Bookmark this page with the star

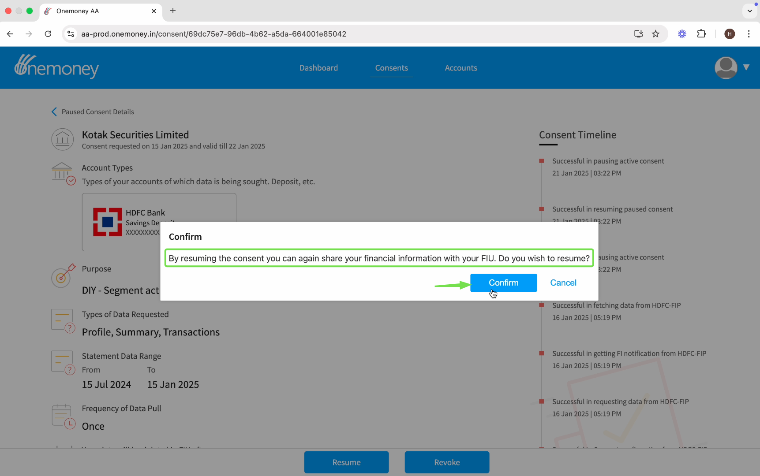[x=656, y=34]
